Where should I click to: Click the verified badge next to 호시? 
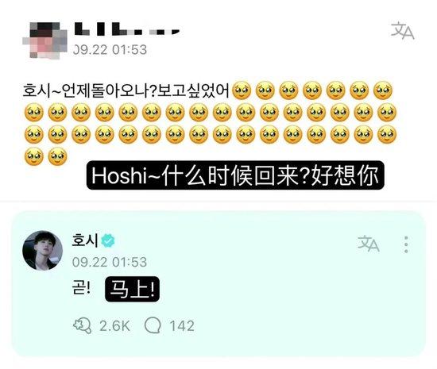click(108, 240)
